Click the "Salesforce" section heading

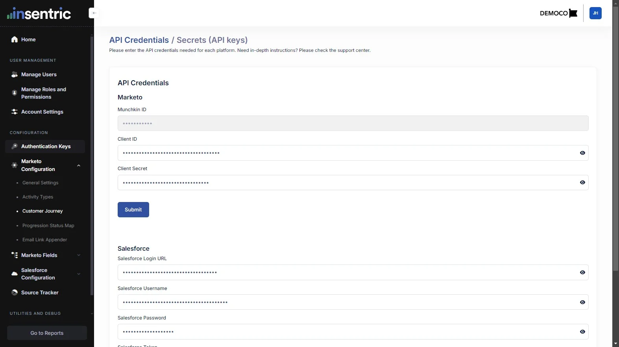(133, 249)
